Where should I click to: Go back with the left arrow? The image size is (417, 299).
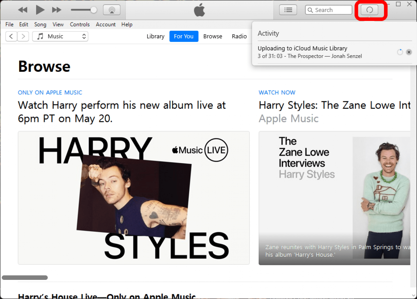[11, 36]
